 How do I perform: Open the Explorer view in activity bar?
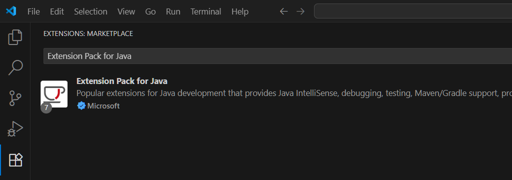(x=15, y=37)
